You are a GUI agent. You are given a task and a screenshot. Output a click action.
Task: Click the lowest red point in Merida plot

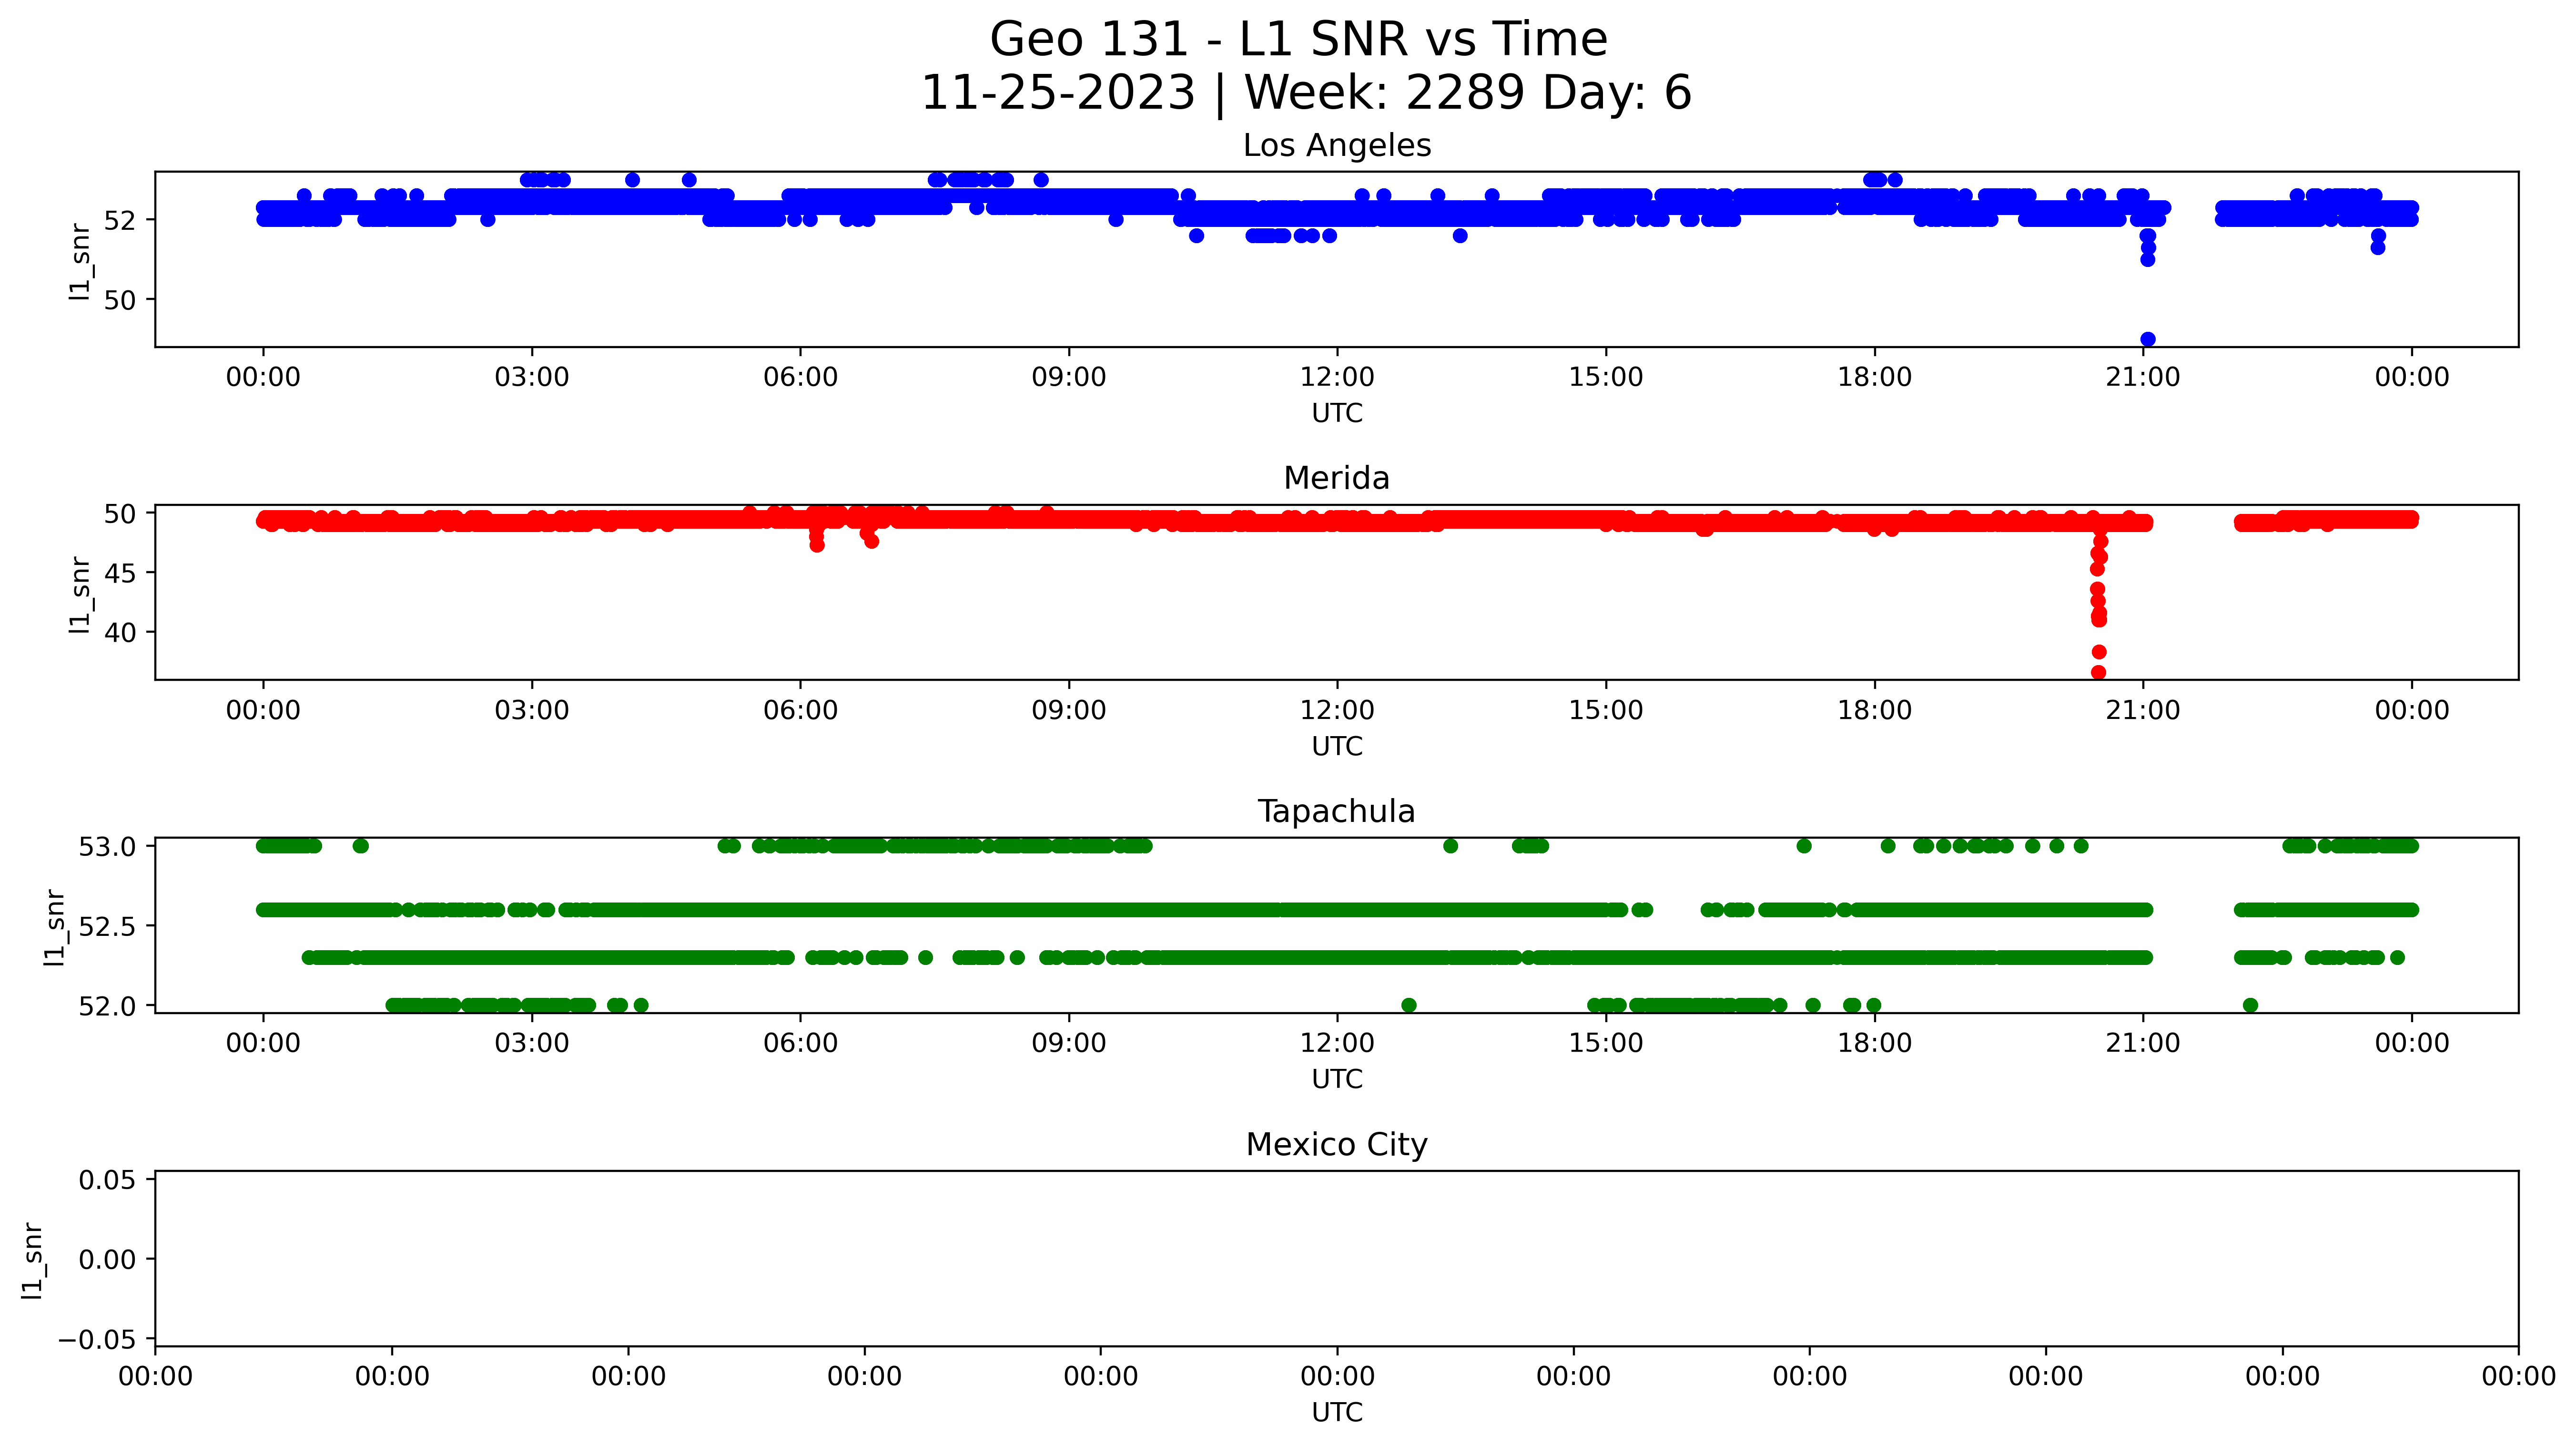point(2099,673)
